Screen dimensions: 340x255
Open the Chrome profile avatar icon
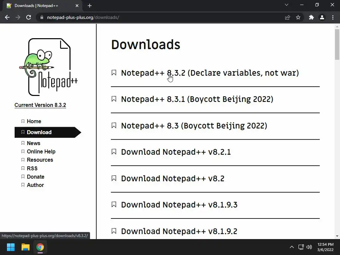click(x=322, y=17)
